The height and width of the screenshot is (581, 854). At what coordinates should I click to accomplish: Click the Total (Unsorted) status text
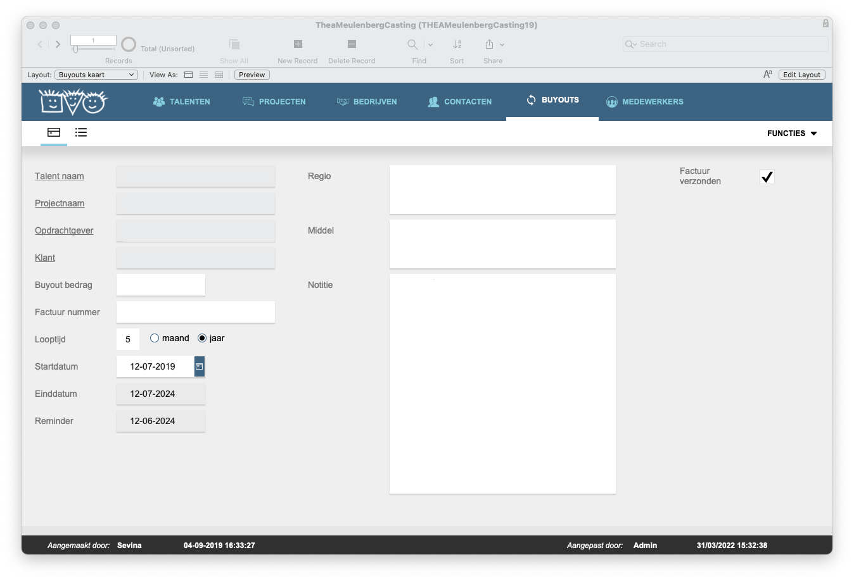pyautogui.click(x=167, y=49)
